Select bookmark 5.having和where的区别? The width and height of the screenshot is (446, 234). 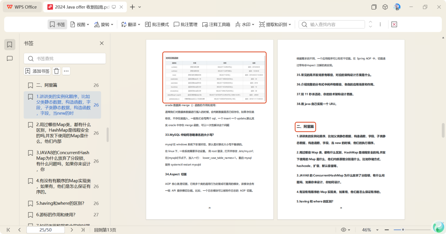[x=60, y=203]
